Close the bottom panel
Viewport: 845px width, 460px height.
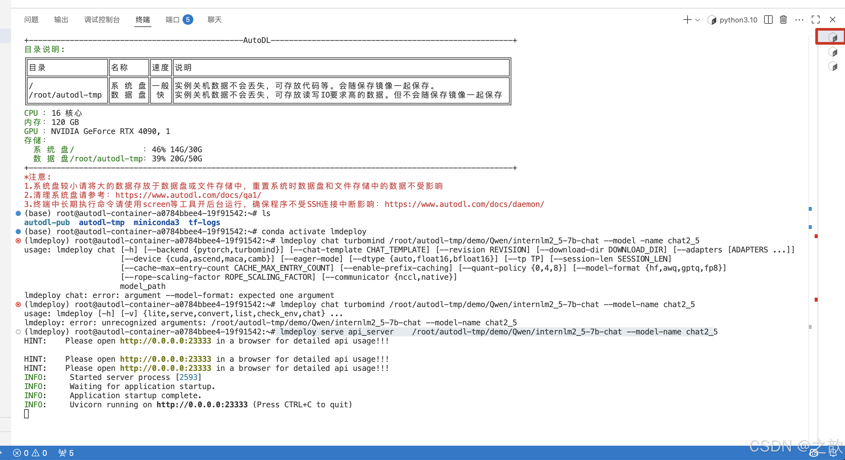click(833, 20)
